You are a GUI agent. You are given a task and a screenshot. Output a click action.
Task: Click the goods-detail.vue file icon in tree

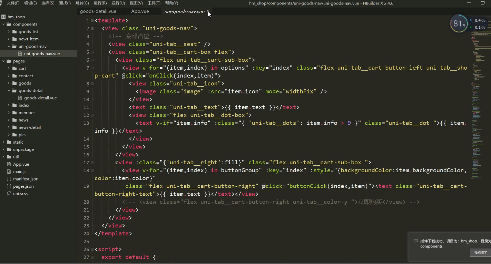click(x=20, y=98)
